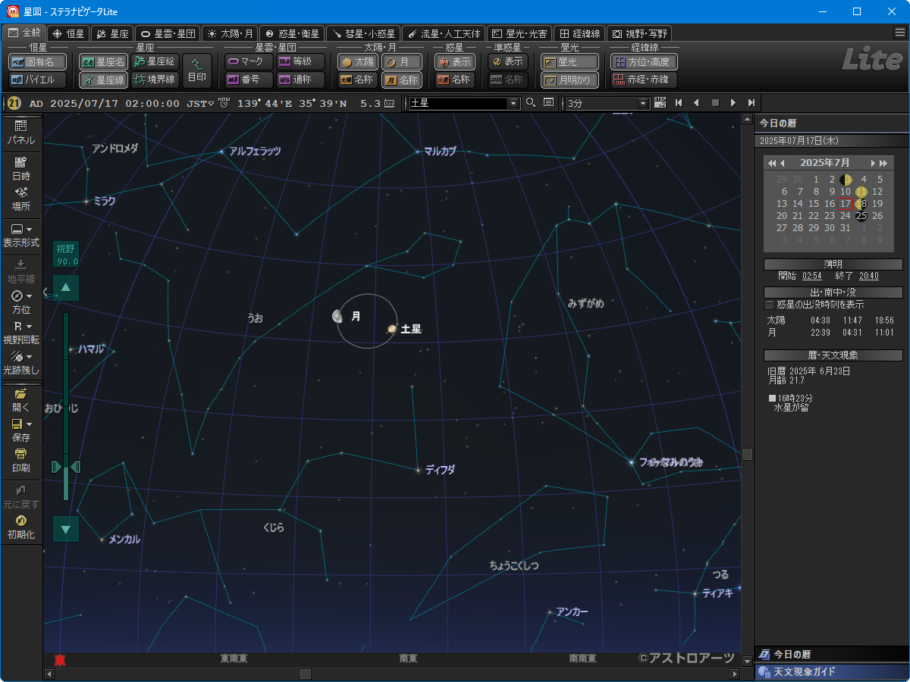Switch to the 星座 tab

112,33
